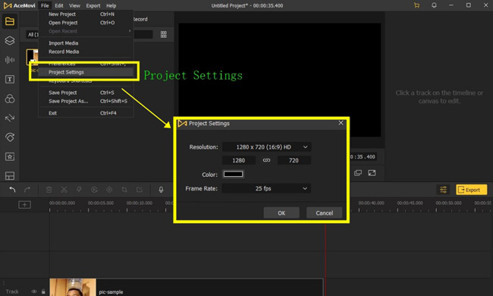
Task: Choose Record Media from File menu
Action: tap(86, 52)
